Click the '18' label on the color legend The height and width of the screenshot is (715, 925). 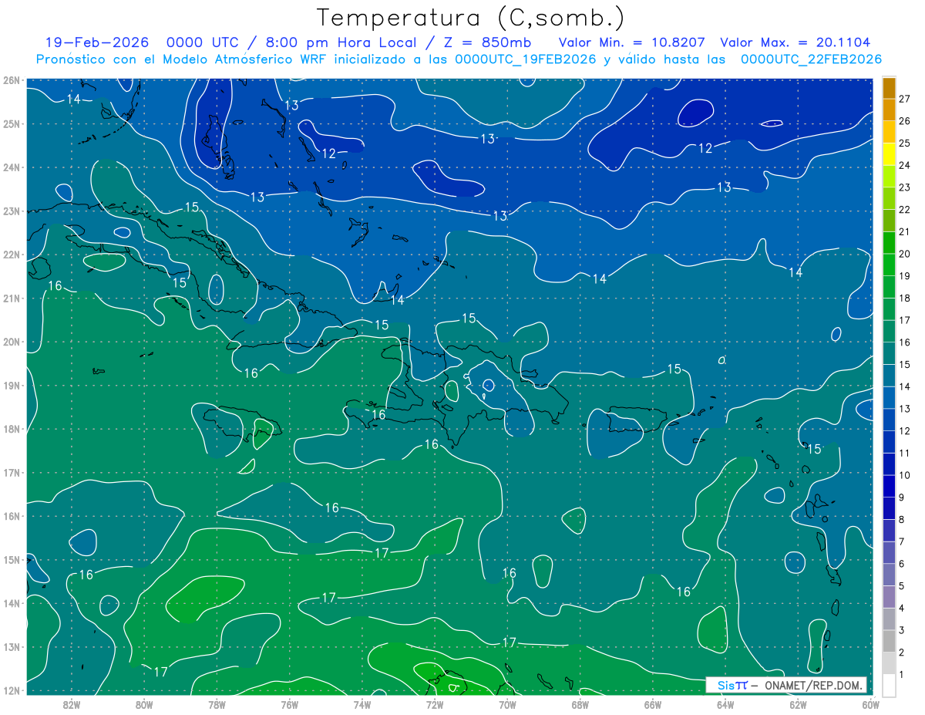point(904,298)
